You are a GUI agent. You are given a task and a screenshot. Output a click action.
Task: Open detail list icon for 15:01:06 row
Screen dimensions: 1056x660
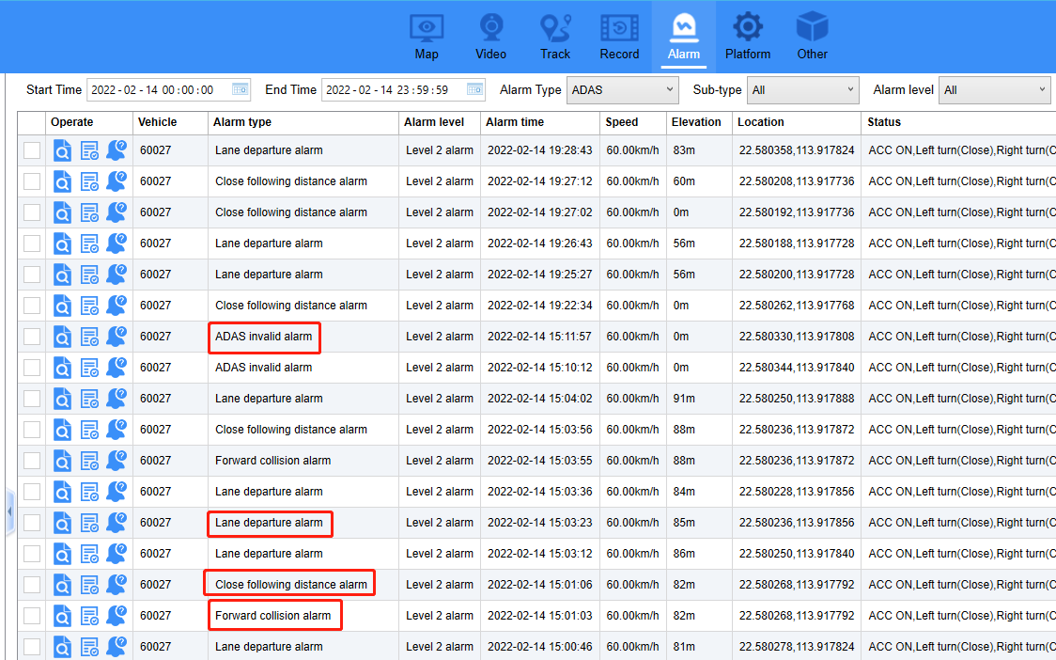[89, 585]
